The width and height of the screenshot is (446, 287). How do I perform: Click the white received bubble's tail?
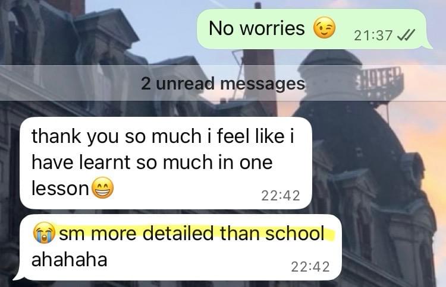(18, 276)
